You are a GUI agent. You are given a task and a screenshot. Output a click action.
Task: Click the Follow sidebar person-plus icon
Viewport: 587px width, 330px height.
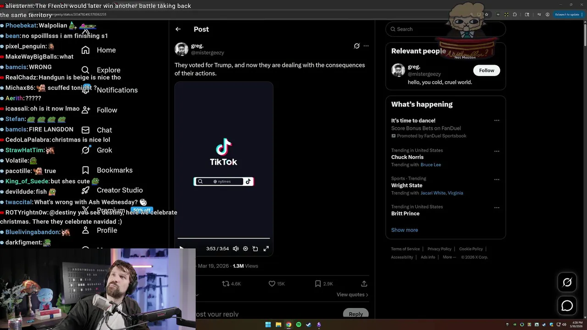tap(85, 110)
